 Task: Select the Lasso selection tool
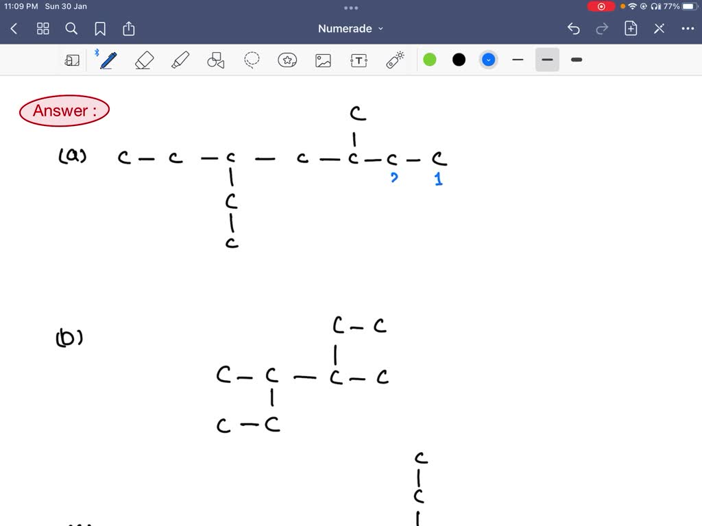click(252, 60)
